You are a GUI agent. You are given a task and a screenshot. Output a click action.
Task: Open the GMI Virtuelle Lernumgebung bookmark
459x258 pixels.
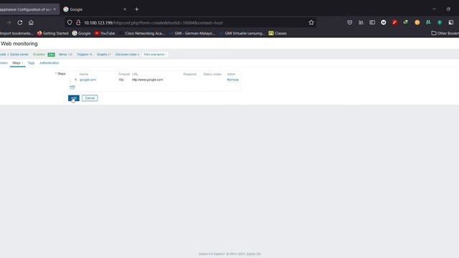[242, 34]
